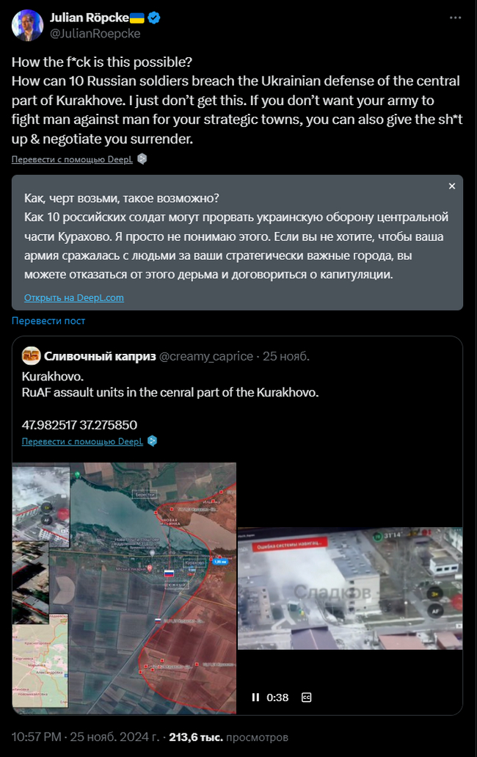The height and width of the screenshot is (757, 477).
Task: Open the @creamy_caprice handle
Action: (x=206, y=356)
